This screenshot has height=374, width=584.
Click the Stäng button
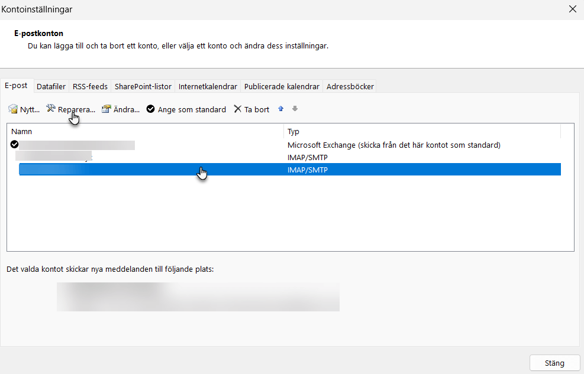click(x=554, y=363)
